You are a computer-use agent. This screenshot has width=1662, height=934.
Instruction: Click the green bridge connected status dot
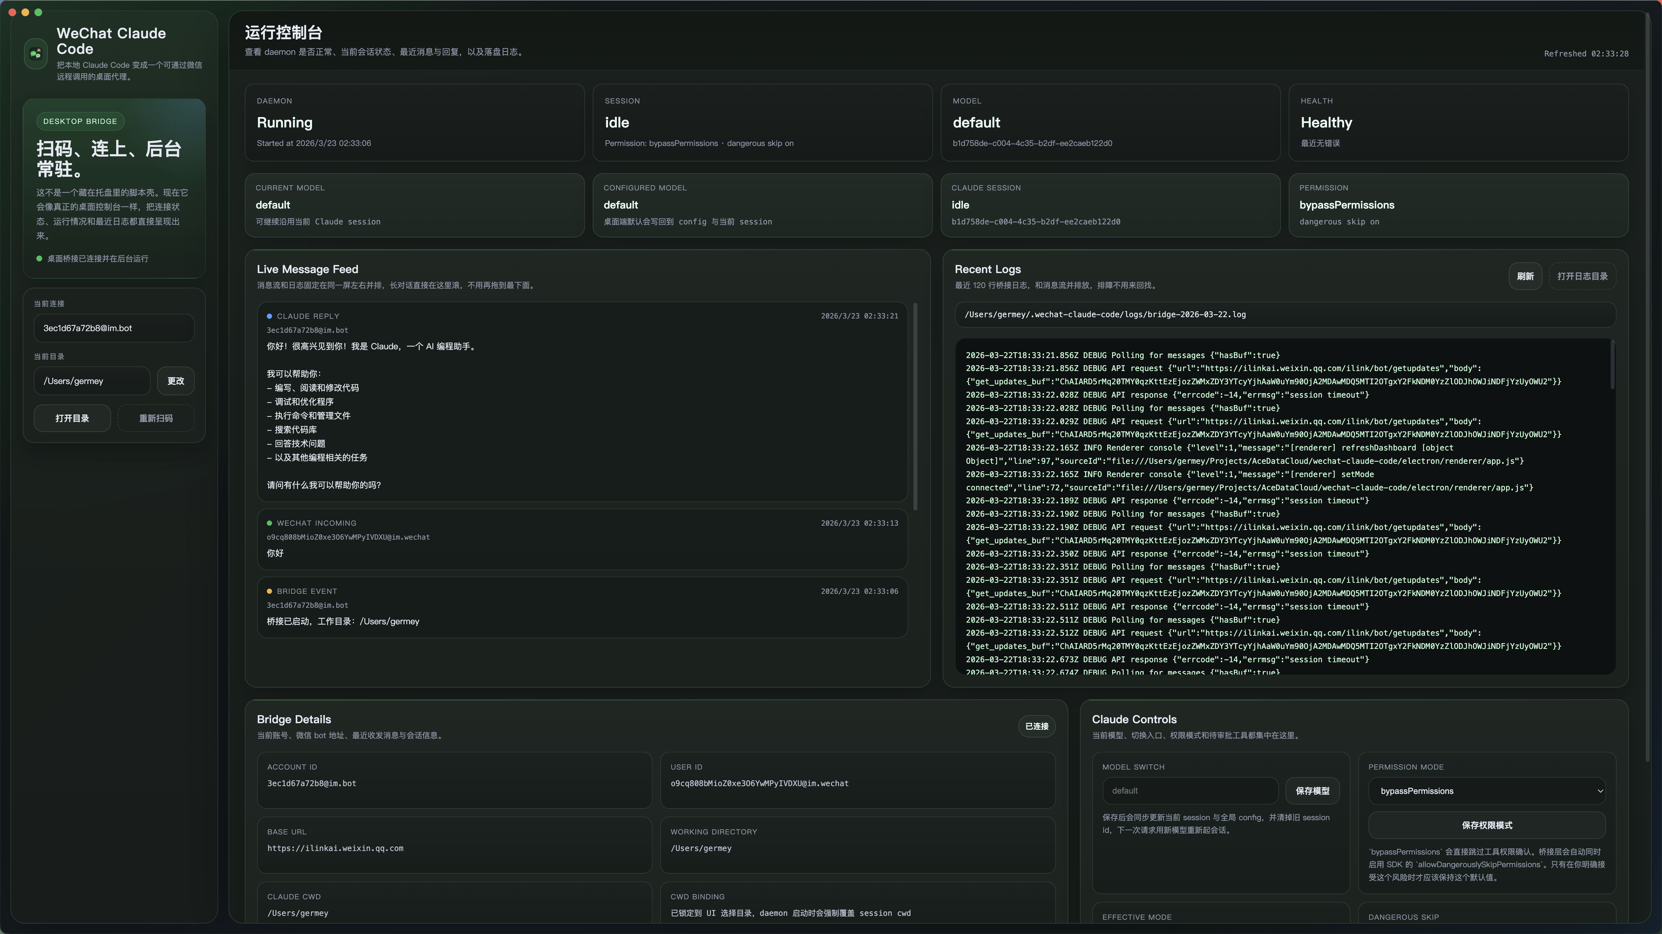39,258
